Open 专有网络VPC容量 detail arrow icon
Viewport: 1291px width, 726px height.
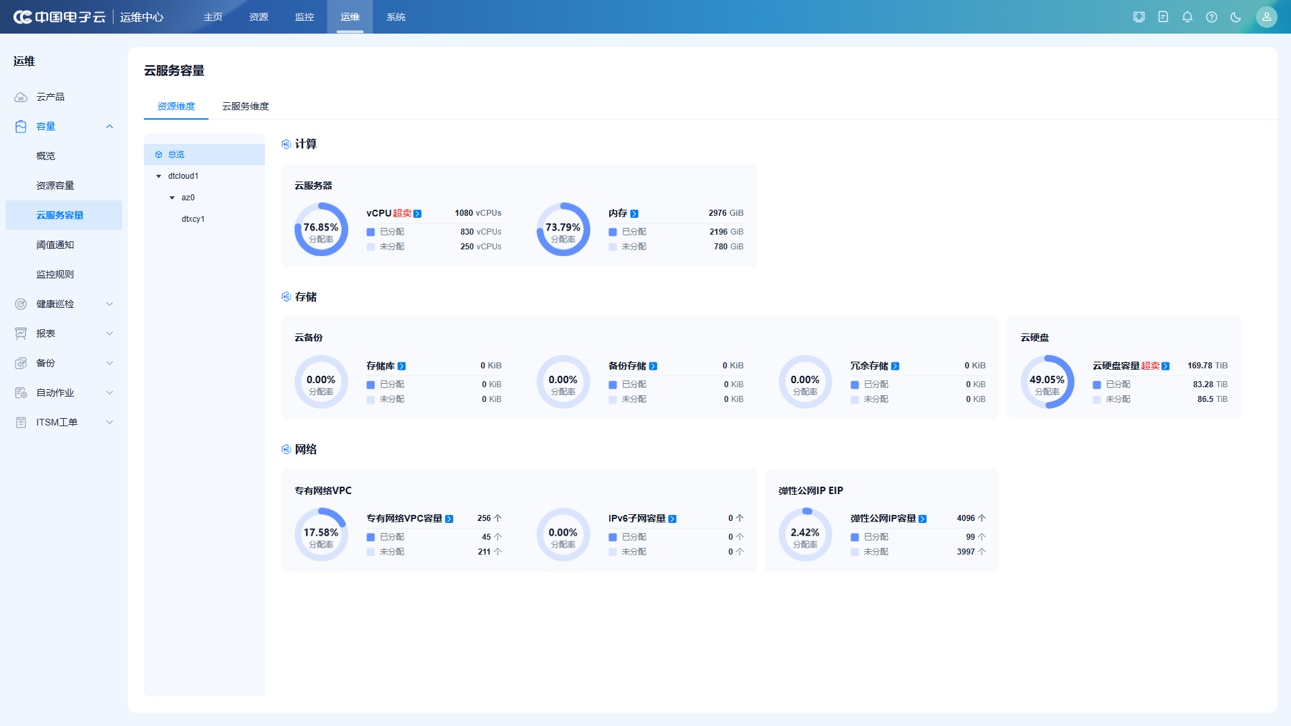click(x=449, y=519)
